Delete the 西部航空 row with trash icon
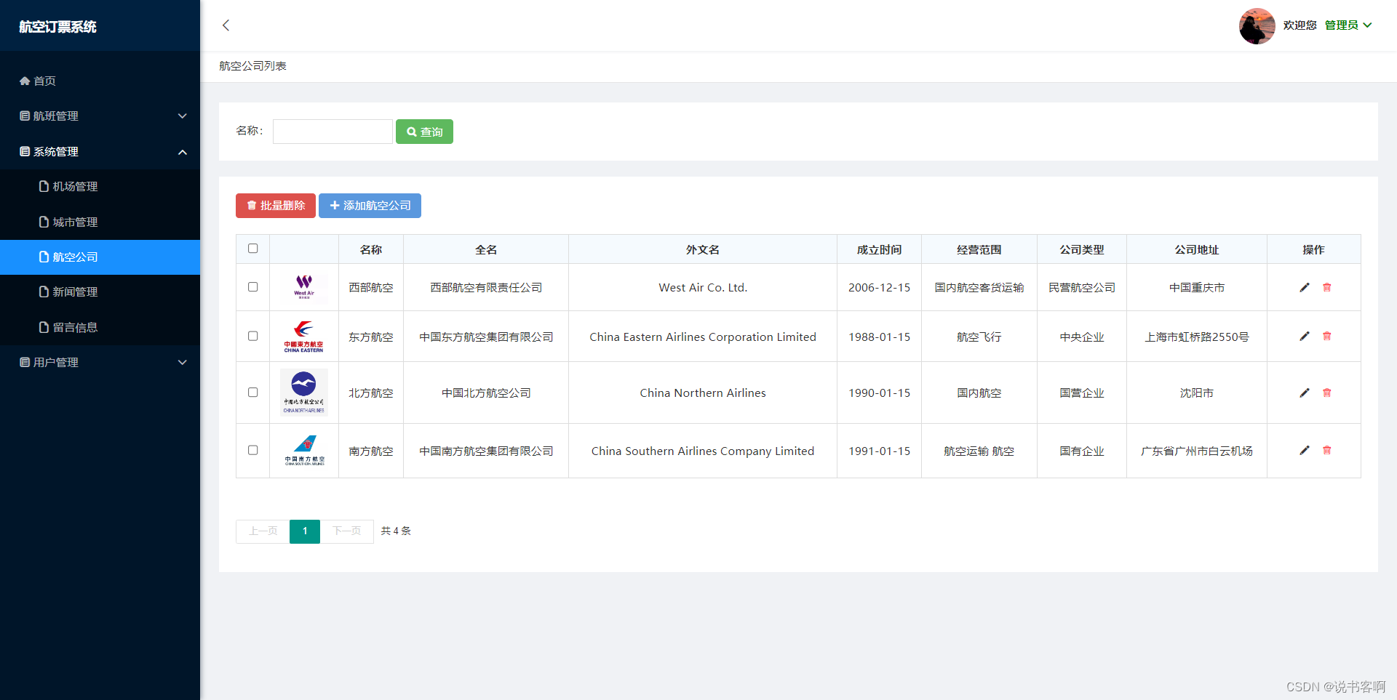This screenshot has width=1397, height=700. tap(1326, 287)
